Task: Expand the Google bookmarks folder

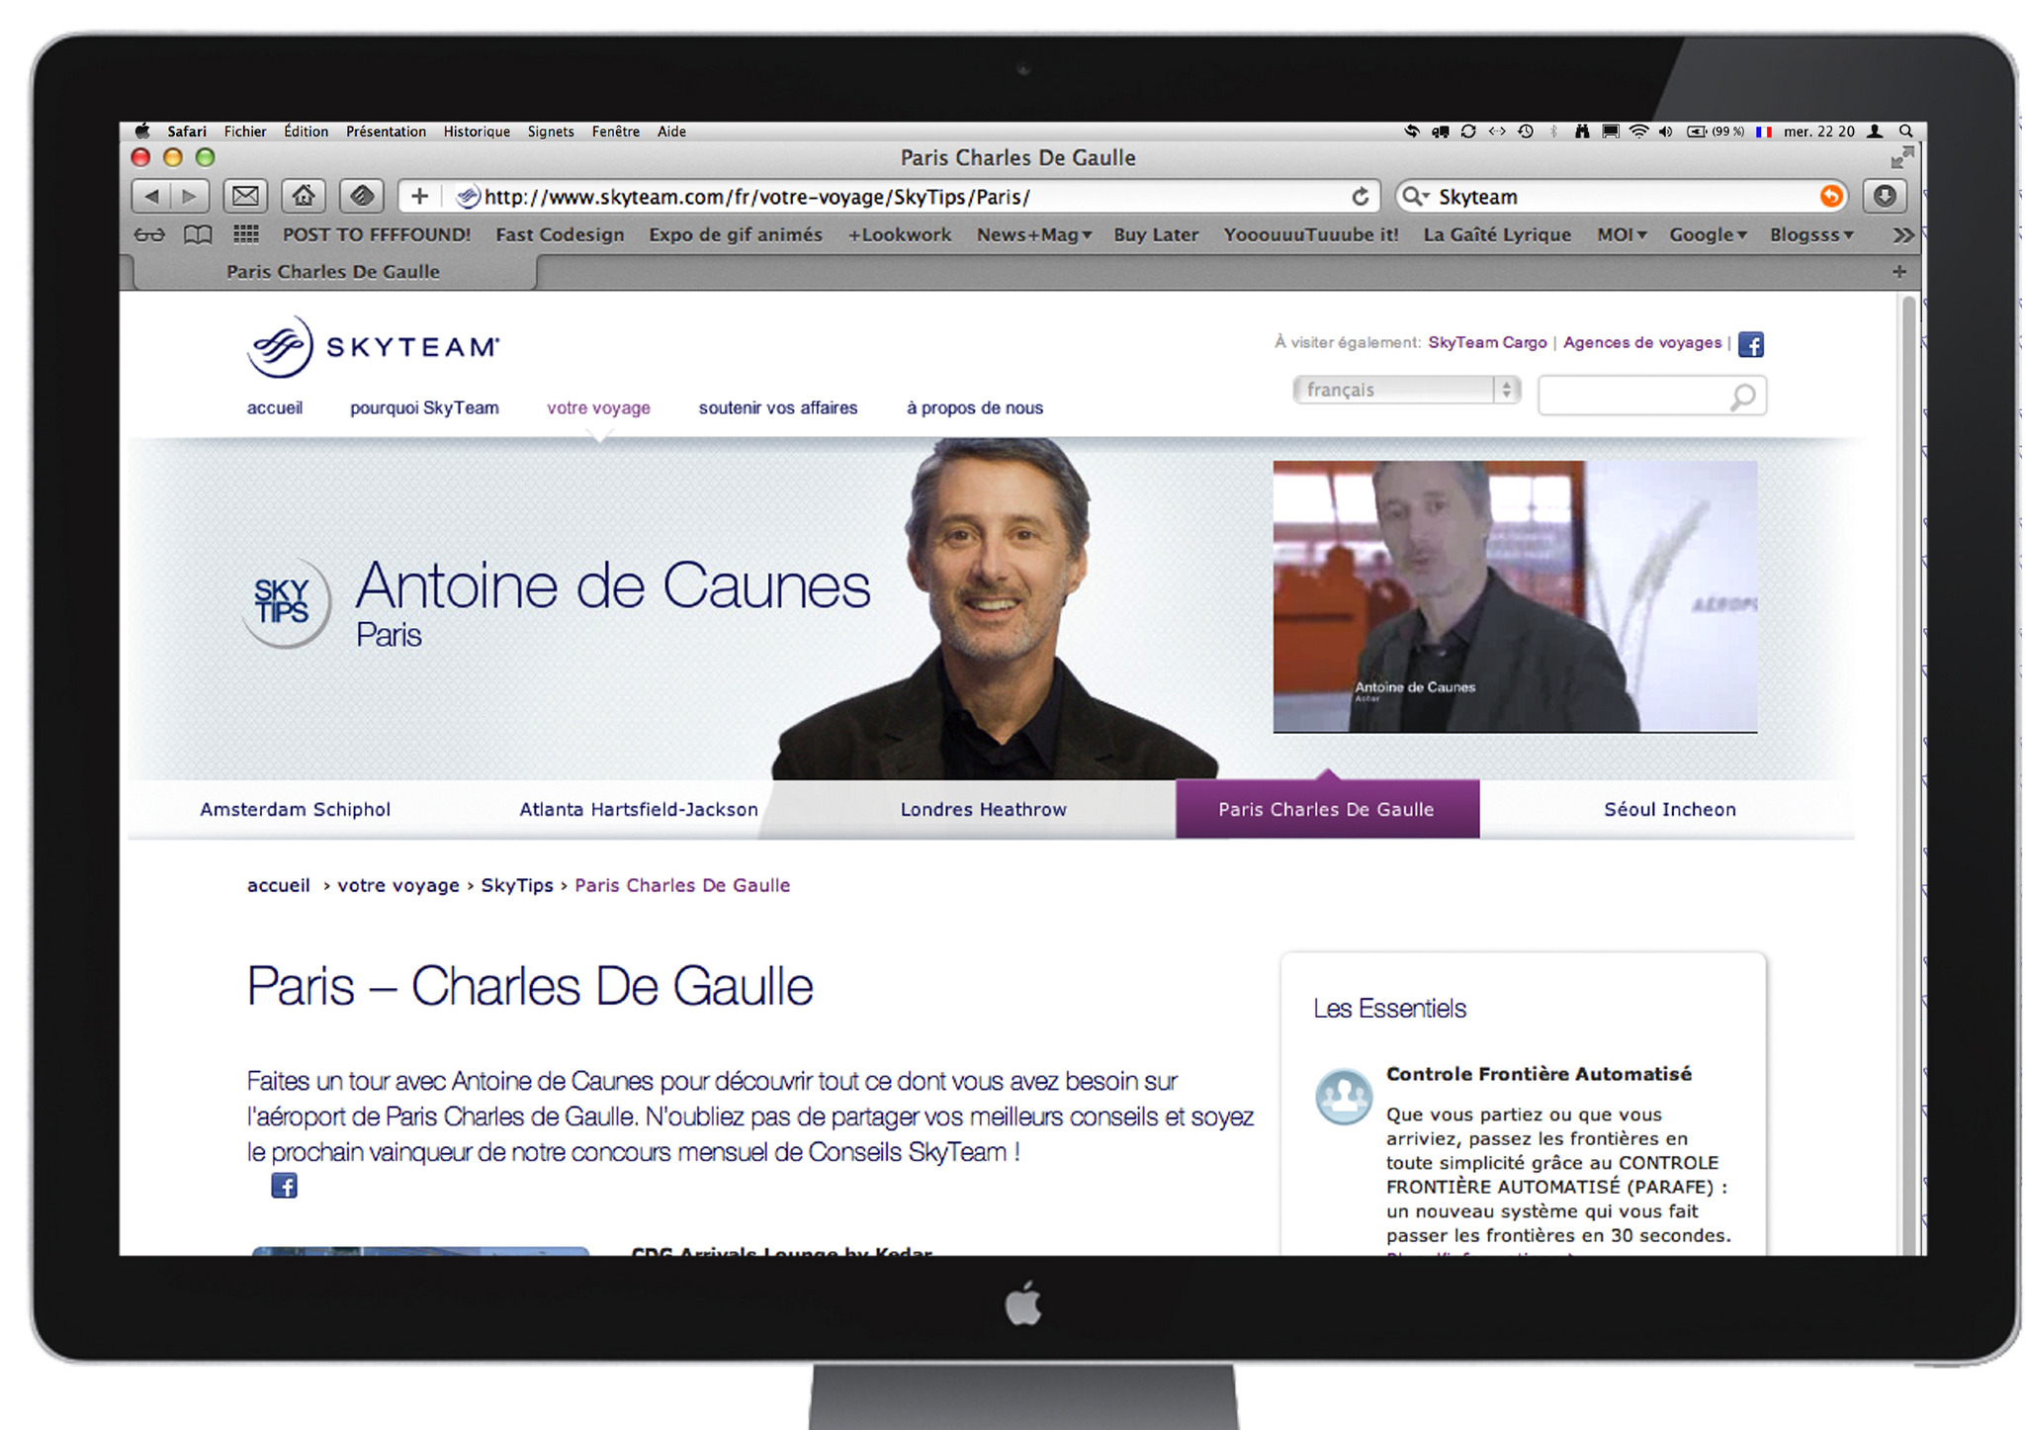Action: tap(1708, 235)
